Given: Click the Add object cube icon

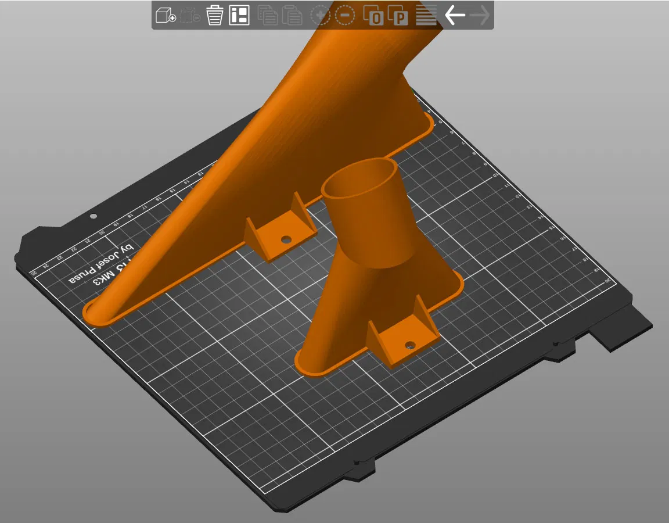Looking at the screenshot, I should point(166,15).
